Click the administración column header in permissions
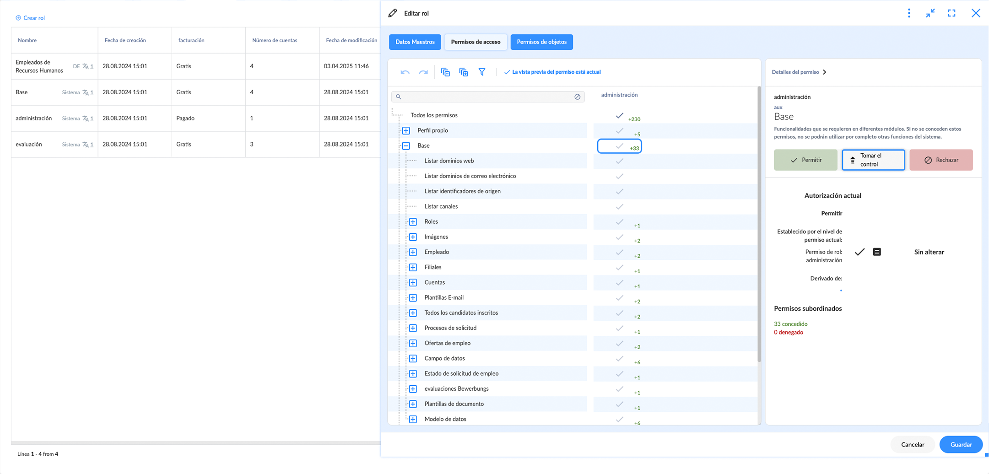 (x=619, y=95)
